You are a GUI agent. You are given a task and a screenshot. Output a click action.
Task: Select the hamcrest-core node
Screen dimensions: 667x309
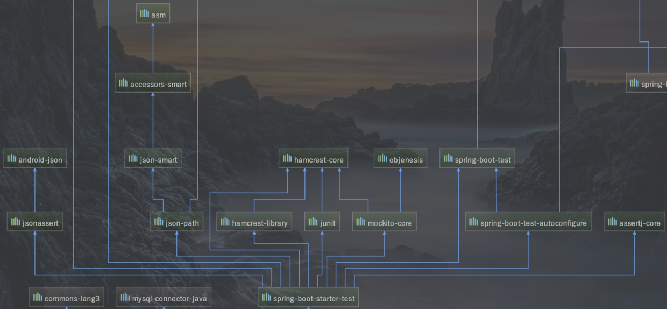(314, 159)
